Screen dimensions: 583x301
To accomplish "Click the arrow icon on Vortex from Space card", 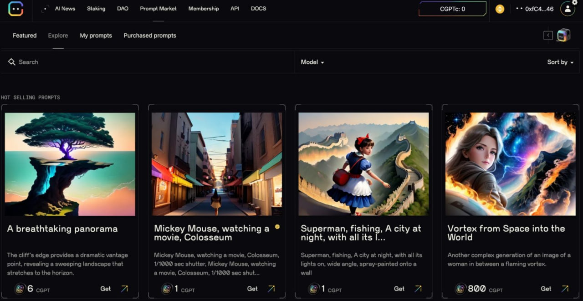I will (565, 288).
